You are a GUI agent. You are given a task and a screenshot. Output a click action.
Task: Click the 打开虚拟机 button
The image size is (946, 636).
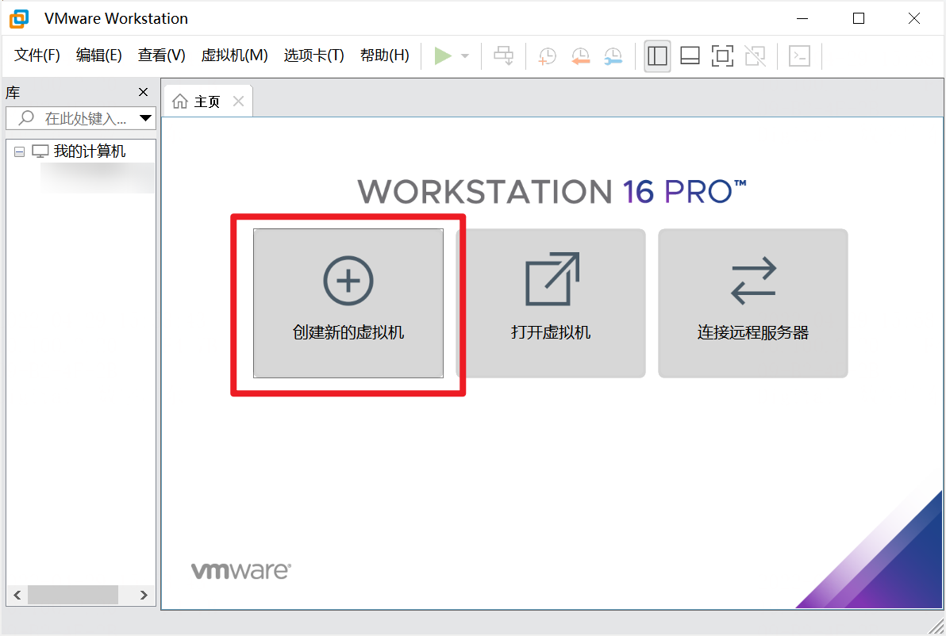coord(551,303)
